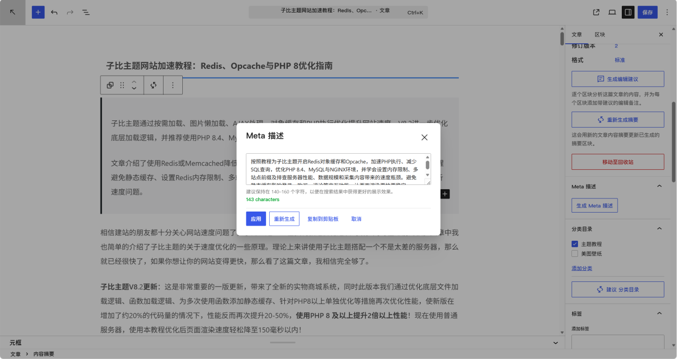Image resolution: width=677 pixels, height=359 pixels.
Task: Move the block up
Action: [134, 82]
